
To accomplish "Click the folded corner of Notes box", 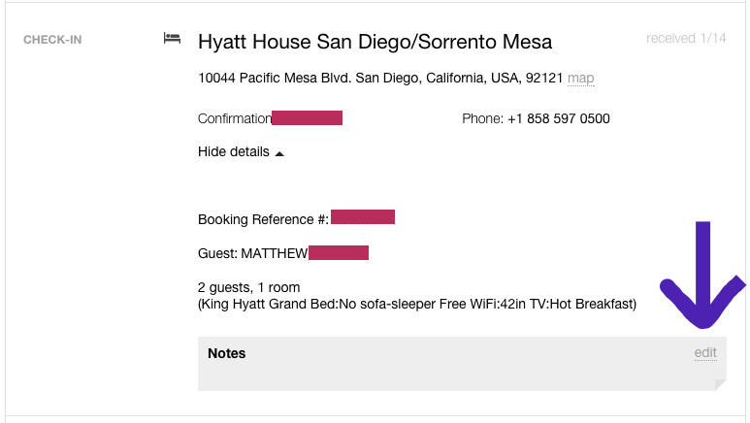I will click(x=720, y=385).
